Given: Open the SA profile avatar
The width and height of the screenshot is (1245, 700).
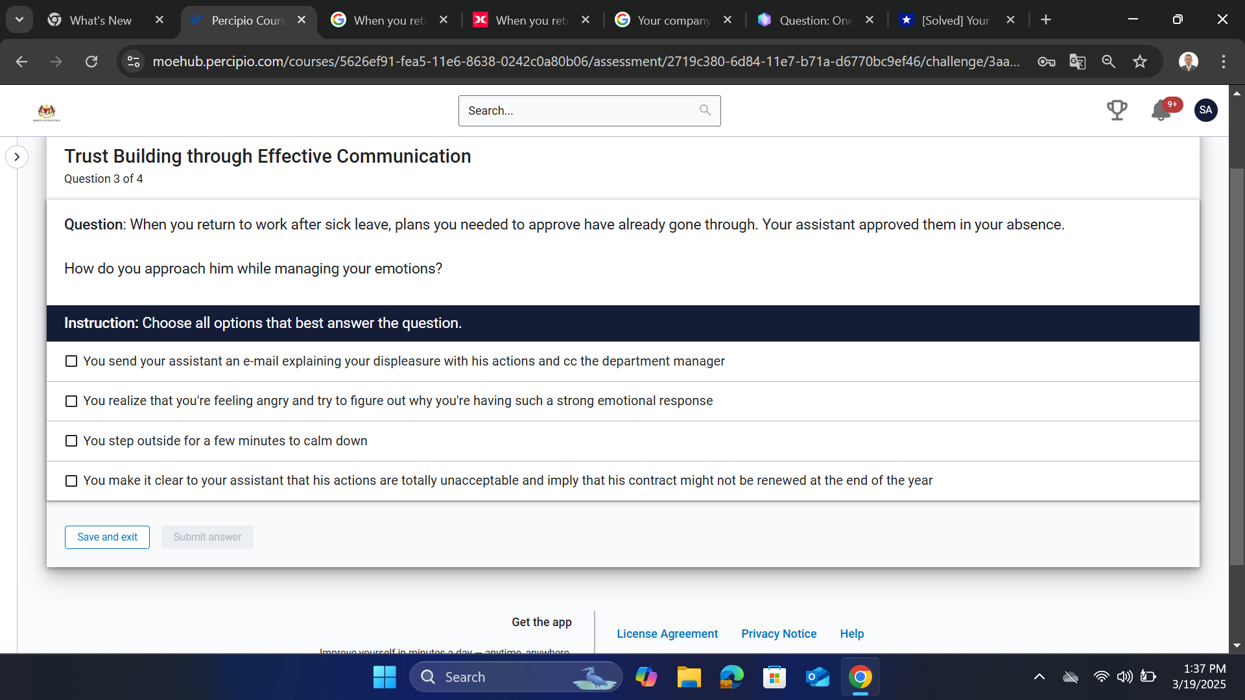Looking at the screenshot, I should [x=1205, y=110].
